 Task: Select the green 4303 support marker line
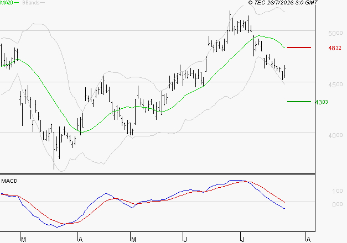pos(299,102)
